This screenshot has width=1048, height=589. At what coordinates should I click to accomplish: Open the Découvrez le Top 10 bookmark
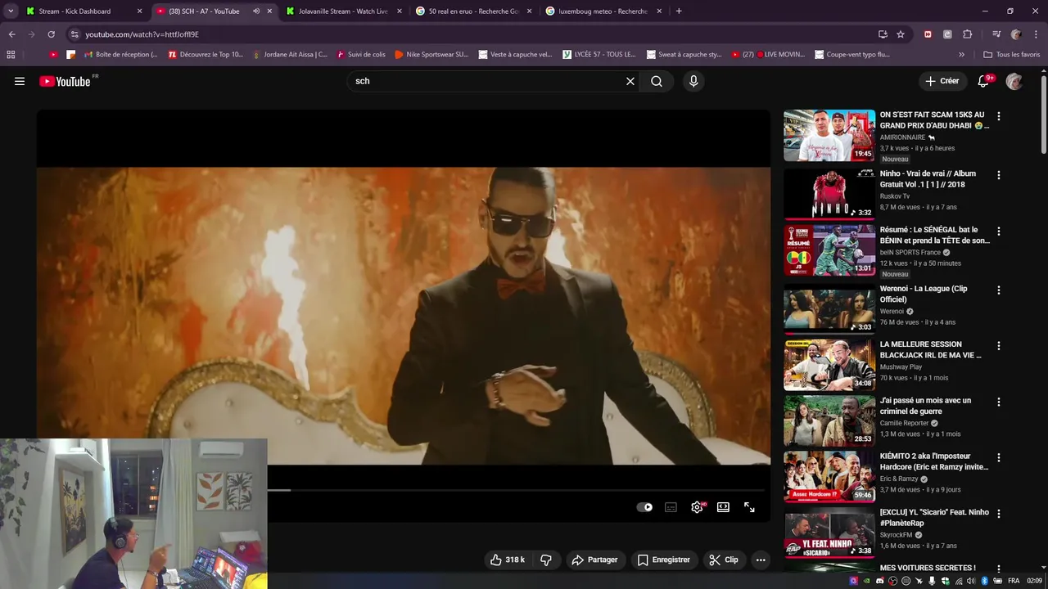coord(206,55)
